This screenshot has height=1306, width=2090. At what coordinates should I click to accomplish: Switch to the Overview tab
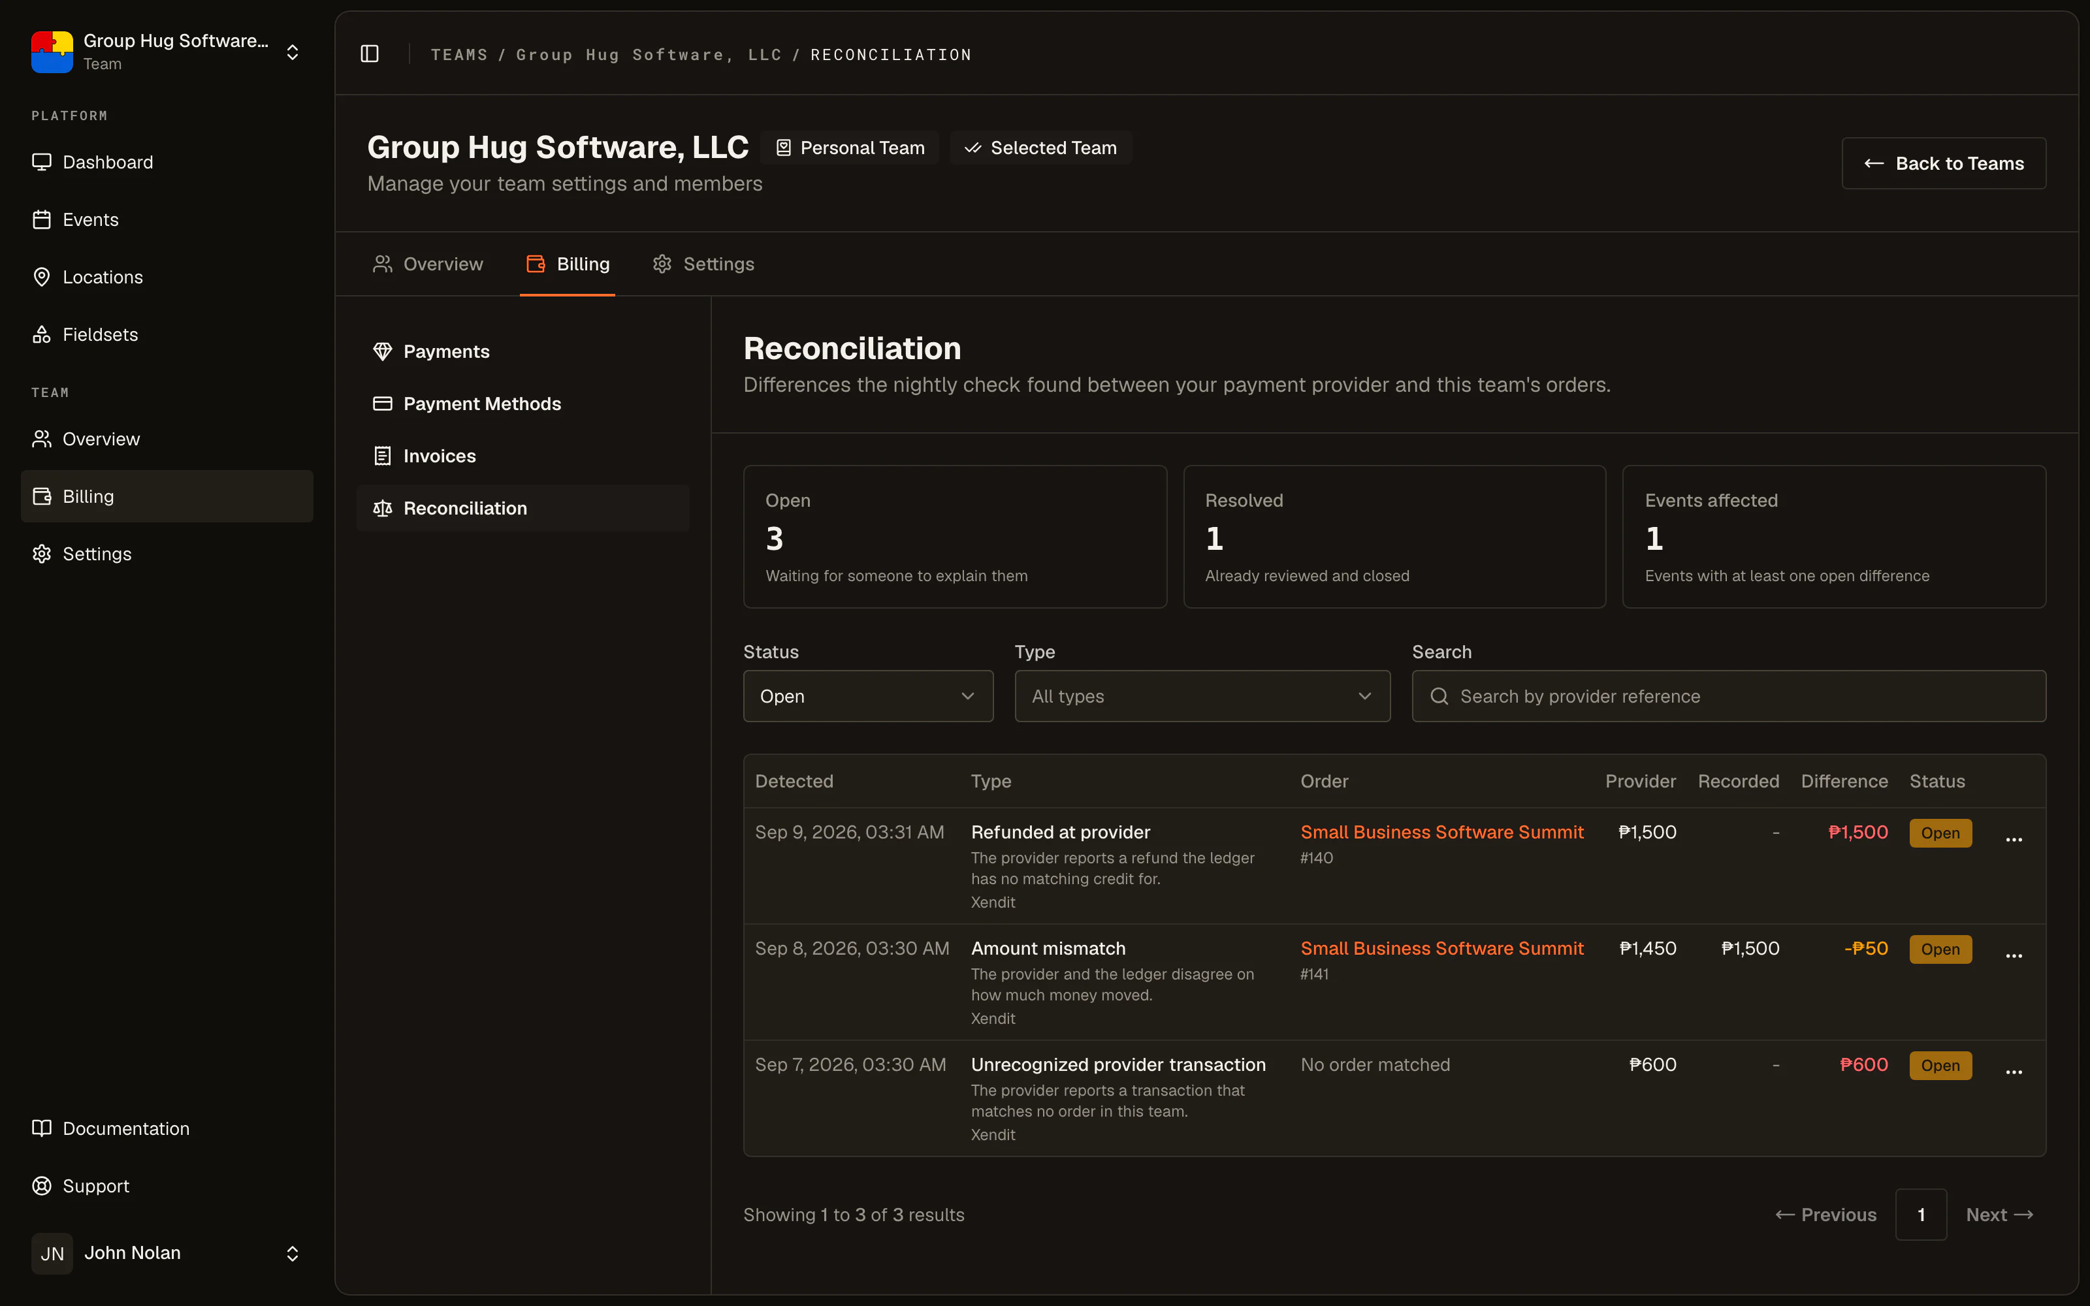click(x=428, y=264)
